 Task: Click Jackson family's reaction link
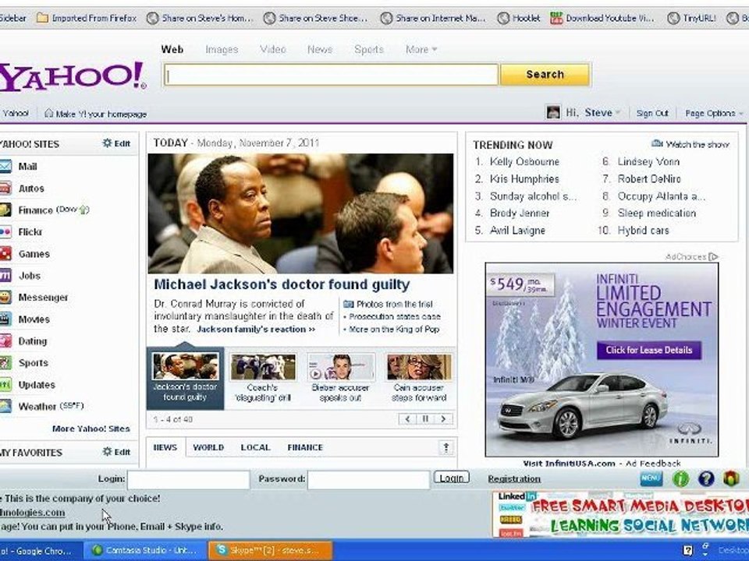256,329
